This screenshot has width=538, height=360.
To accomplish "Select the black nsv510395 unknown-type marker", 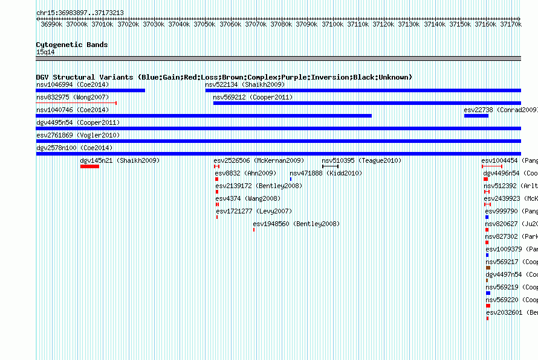I will pyautogui.click(x=331, y=166).
